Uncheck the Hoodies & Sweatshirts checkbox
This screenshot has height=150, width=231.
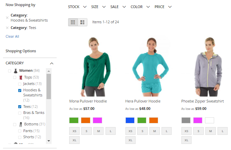20,90
